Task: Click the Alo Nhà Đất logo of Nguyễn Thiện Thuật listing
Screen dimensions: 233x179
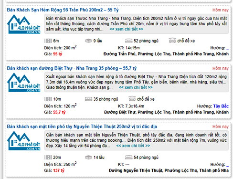Action: (24, 141)
